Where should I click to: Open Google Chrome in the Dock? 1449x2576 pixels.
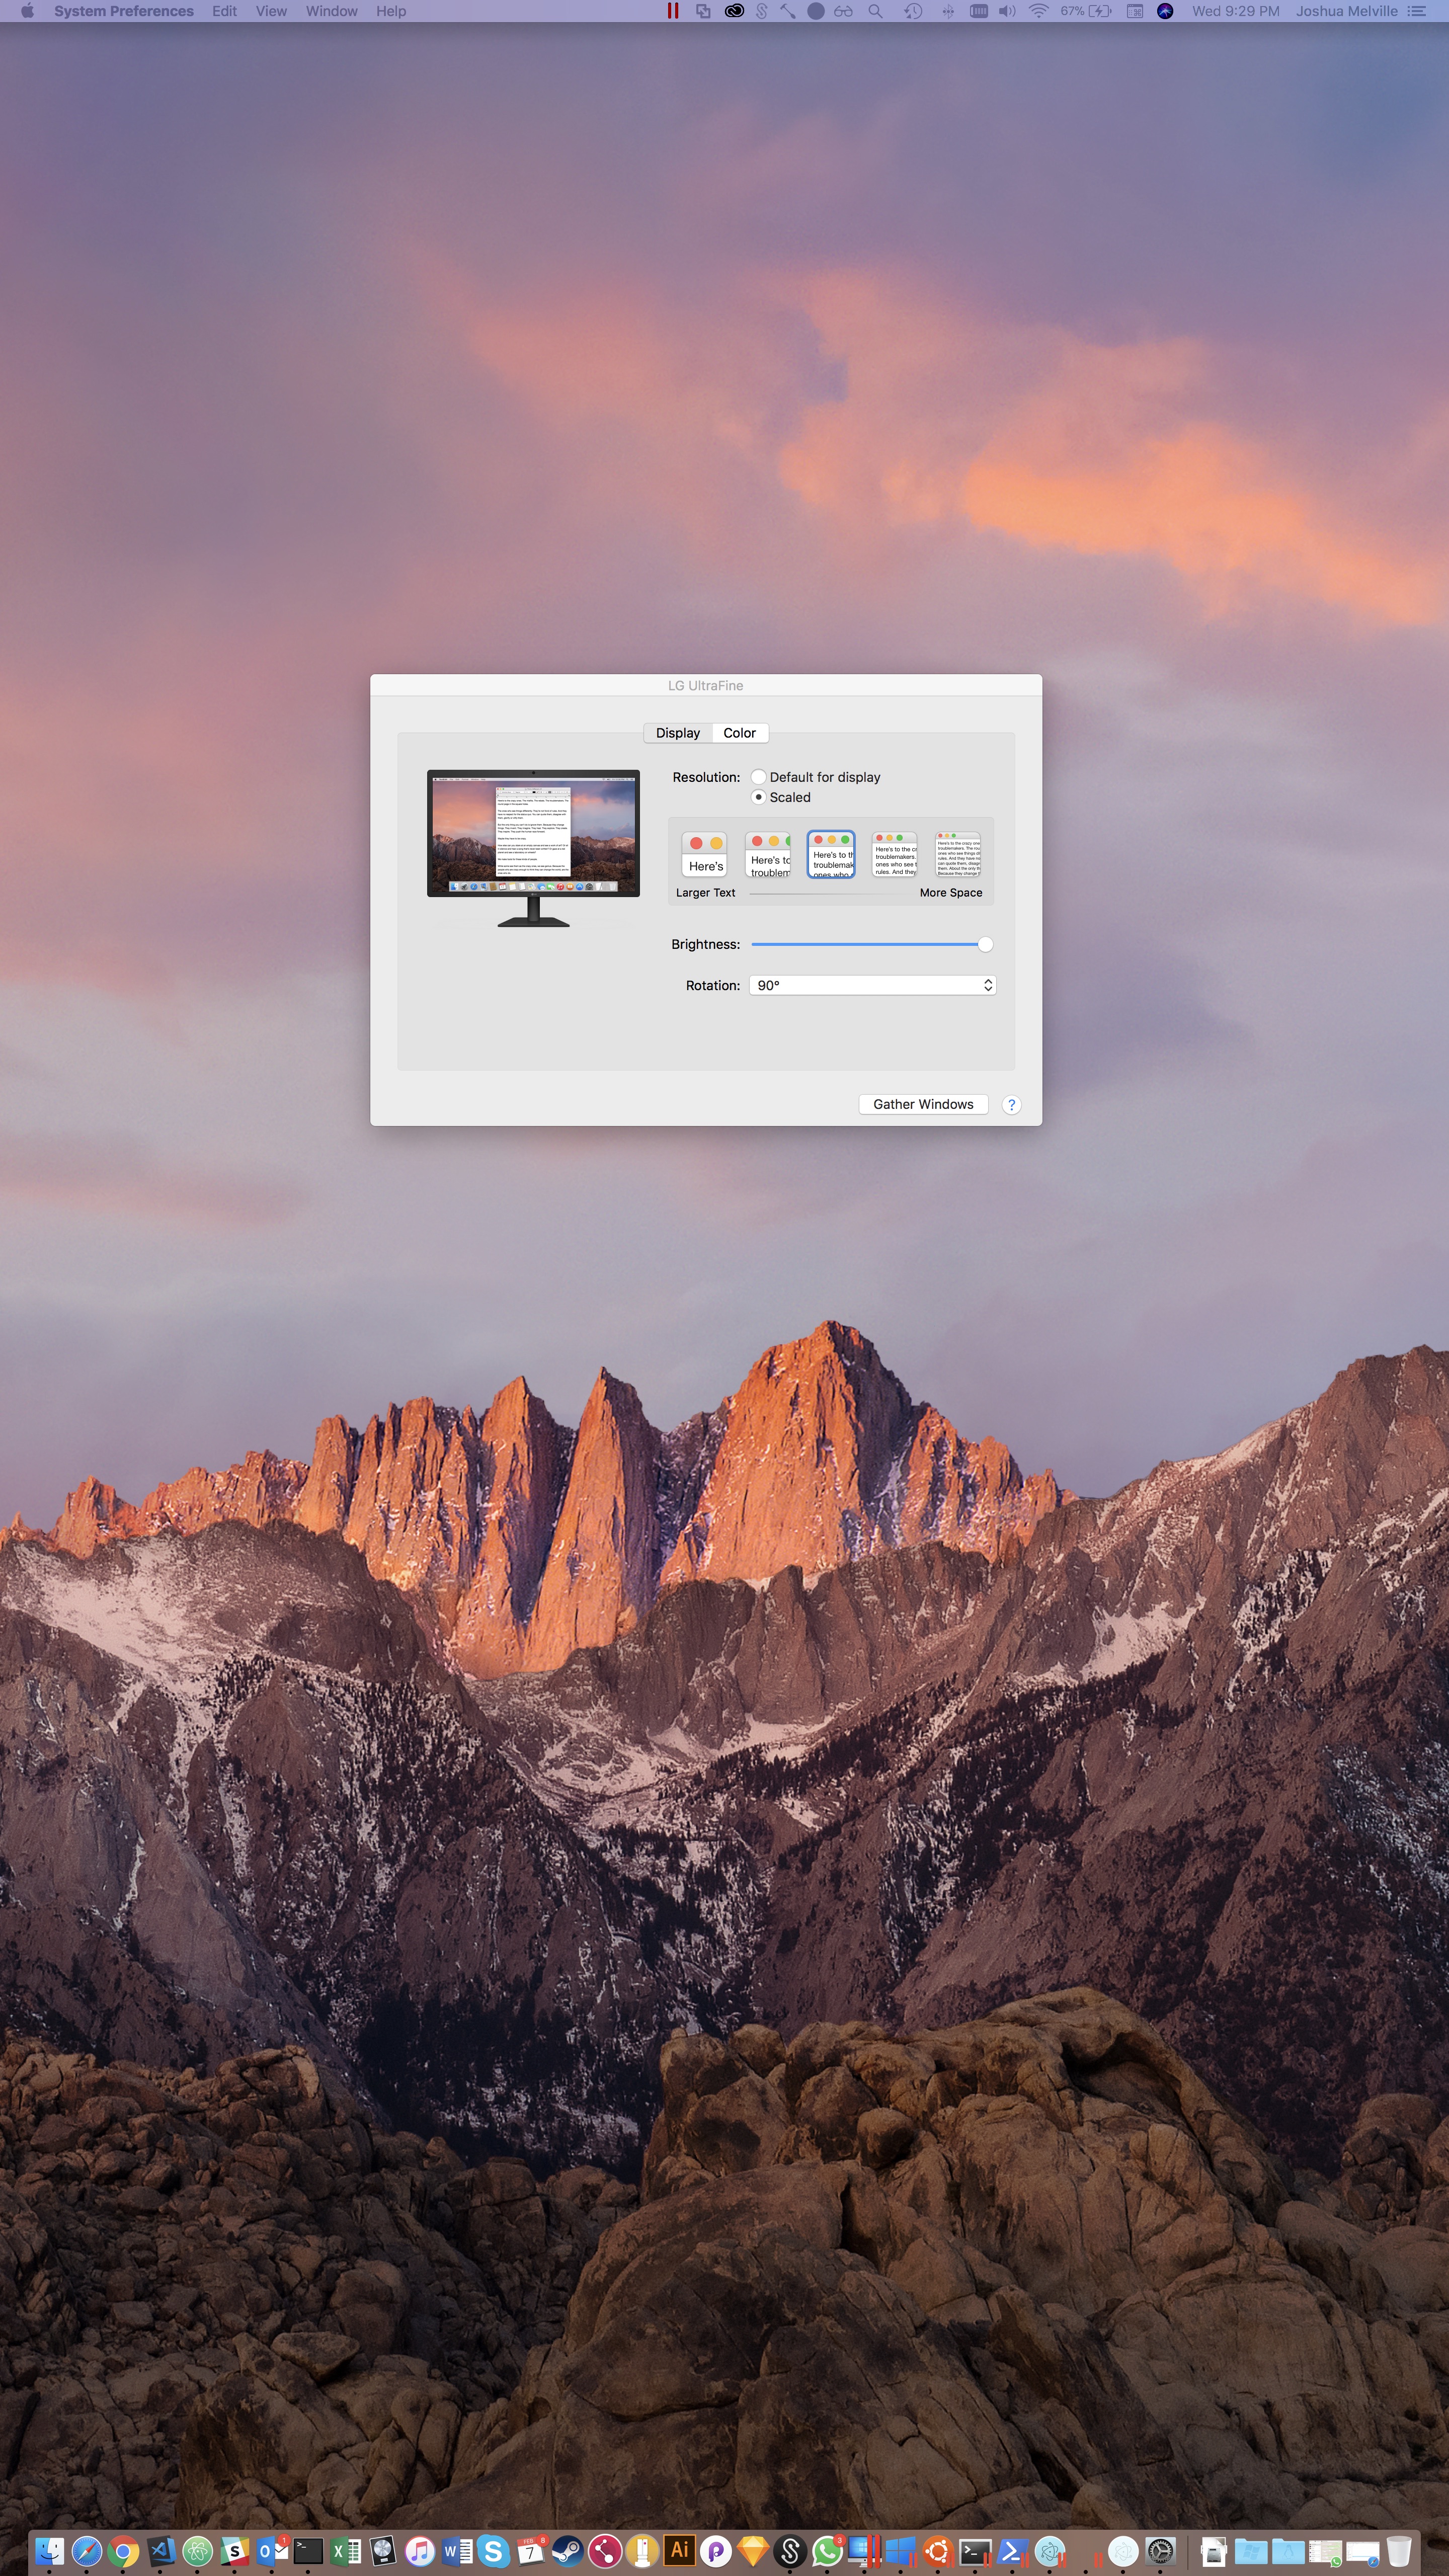coord(123,2551)
